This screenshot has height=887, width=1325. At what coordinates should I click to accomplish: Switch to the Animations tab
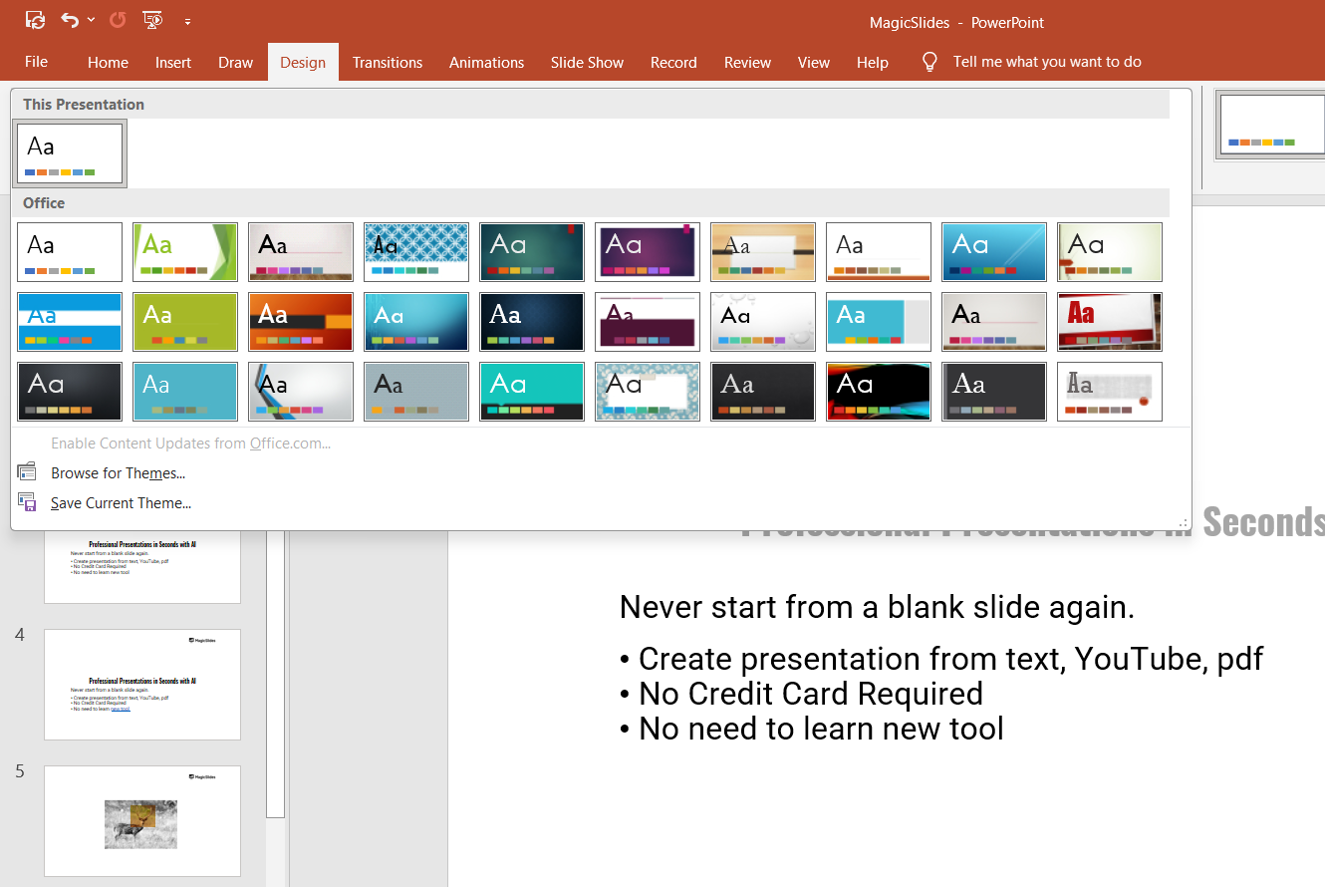click(486, 62)
